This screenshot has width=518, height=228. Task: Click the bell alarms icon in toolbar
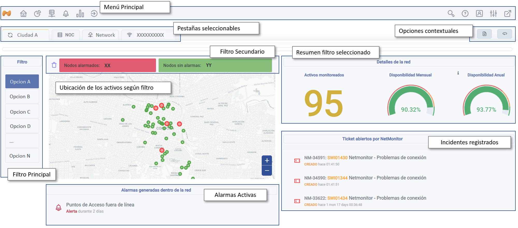(x=66, y=13)
